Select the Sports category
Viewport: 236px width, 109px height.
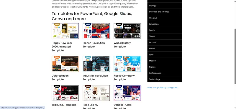tap(165, 30)
